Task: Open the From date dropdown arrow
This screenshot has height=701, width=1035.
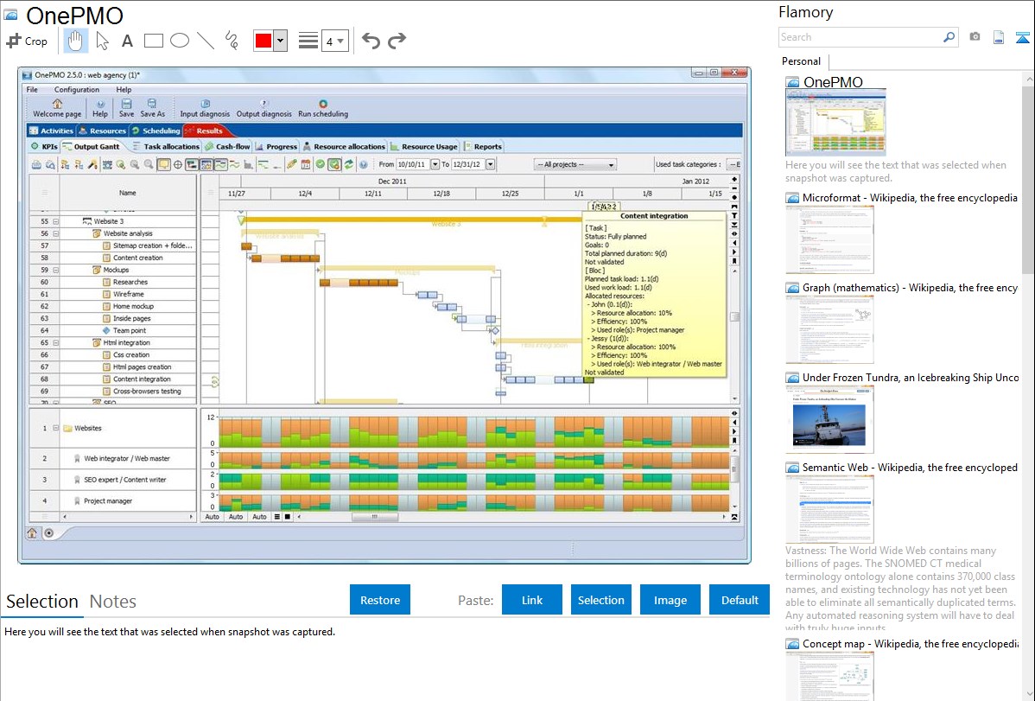Action: pyautogui.click(x=435, y=164)
